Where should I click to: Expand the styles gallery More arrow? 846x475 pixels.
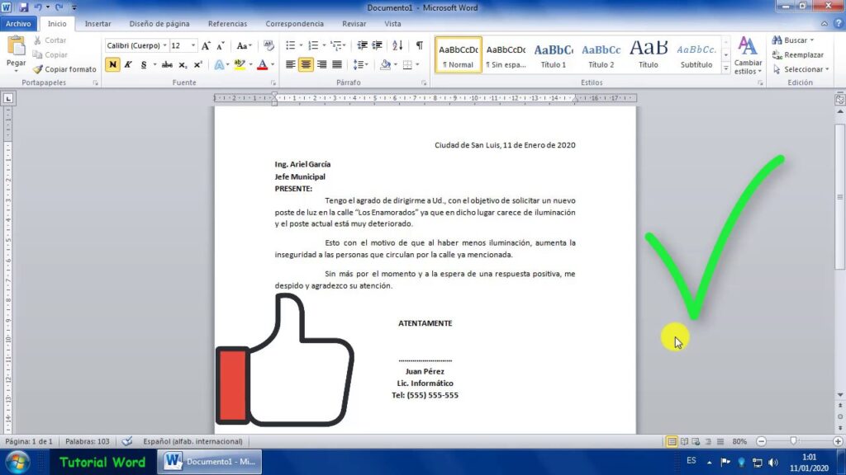point(725,69)
